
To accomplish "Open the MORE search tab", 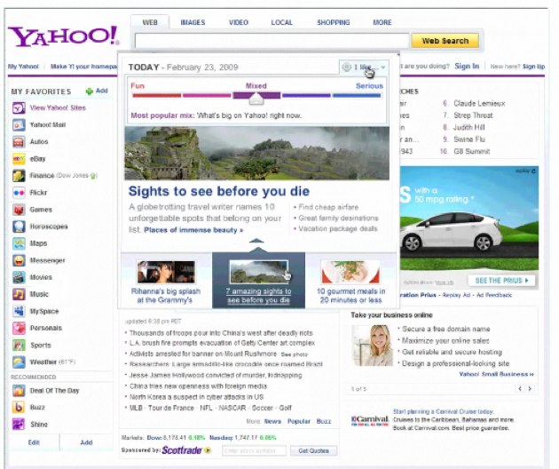I will [382, 22].
